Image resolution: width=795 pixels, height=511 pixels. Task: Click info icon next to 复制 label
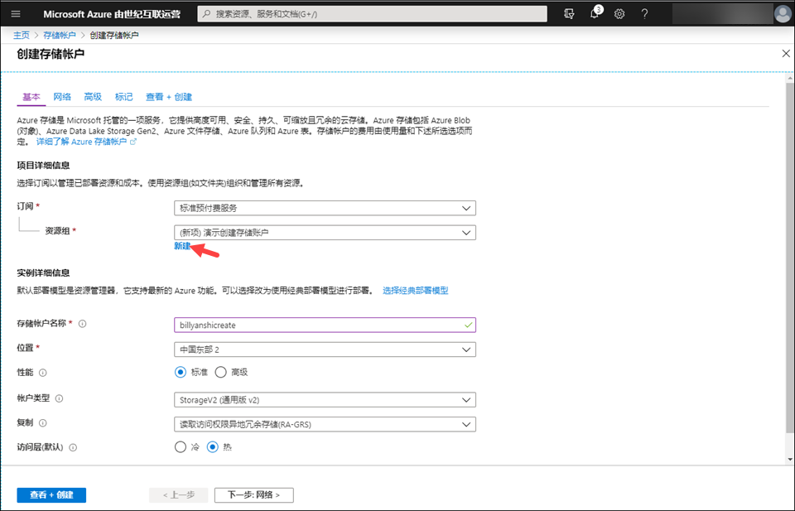42,422
